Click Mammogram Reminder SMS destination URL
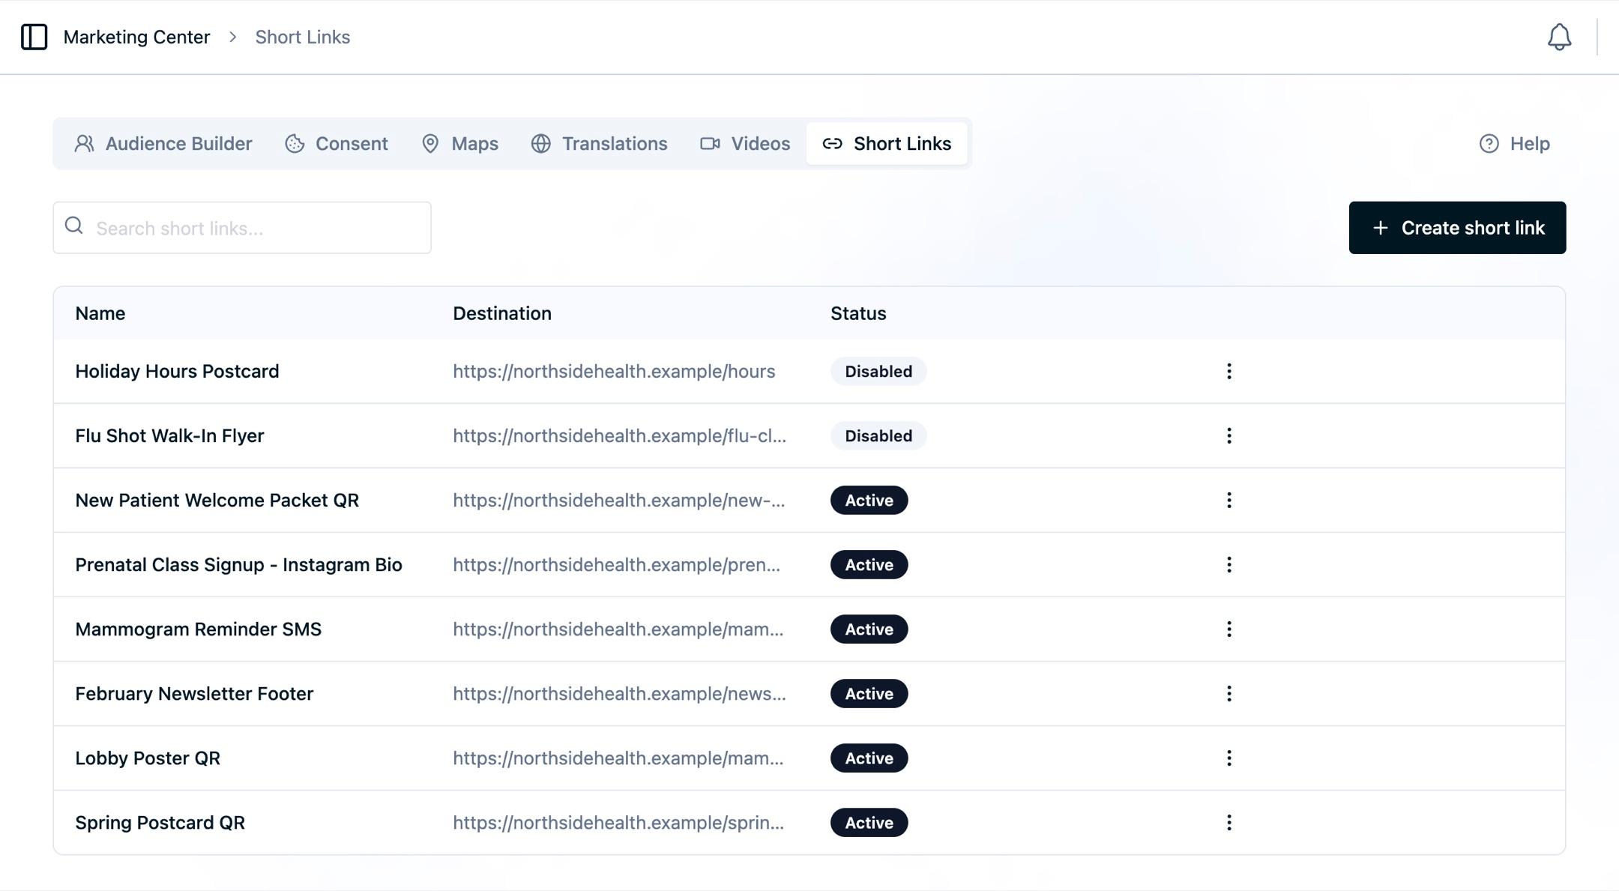The height and width of the screenshot is (891, 1619). pos(618,629)
